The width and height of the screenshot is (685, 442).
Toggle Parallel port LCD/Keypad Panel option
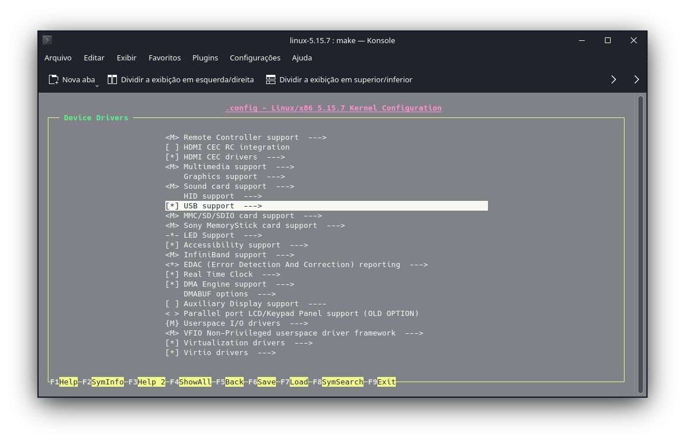172,313
